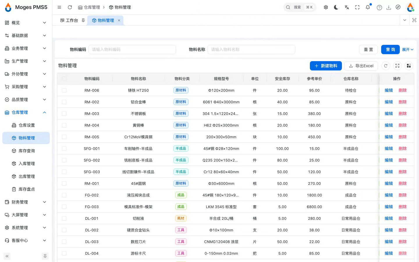Open the settings gear in header
This screenshot has width=419, height=262.
pos(326,7)
